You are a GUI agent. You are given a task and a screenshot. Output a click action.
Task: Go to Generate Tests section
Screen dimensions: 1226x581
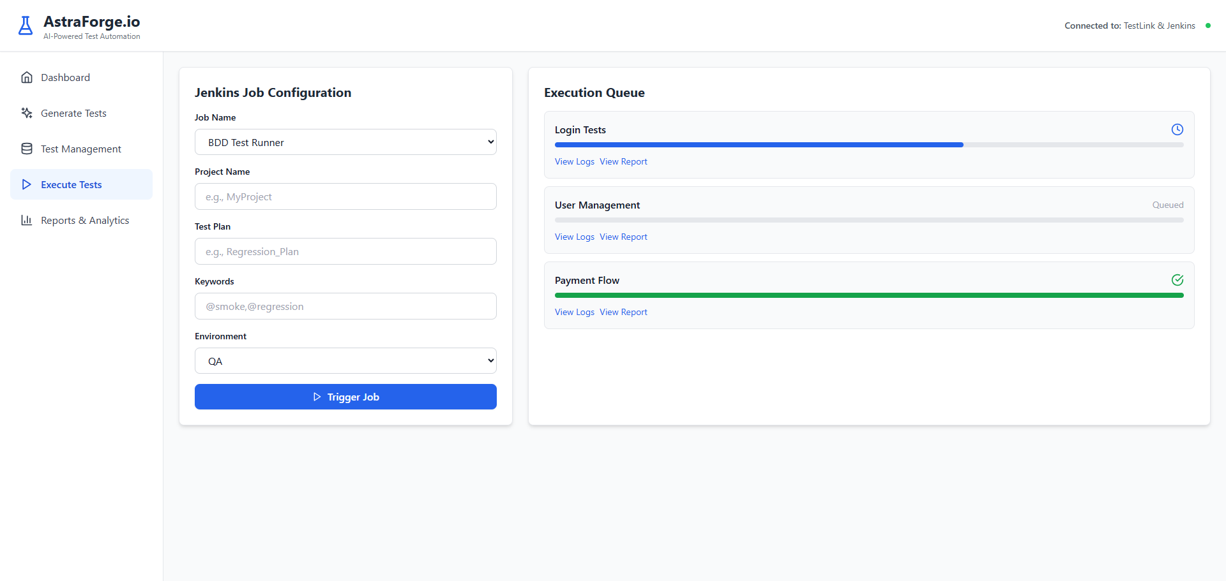pos(81,113)
